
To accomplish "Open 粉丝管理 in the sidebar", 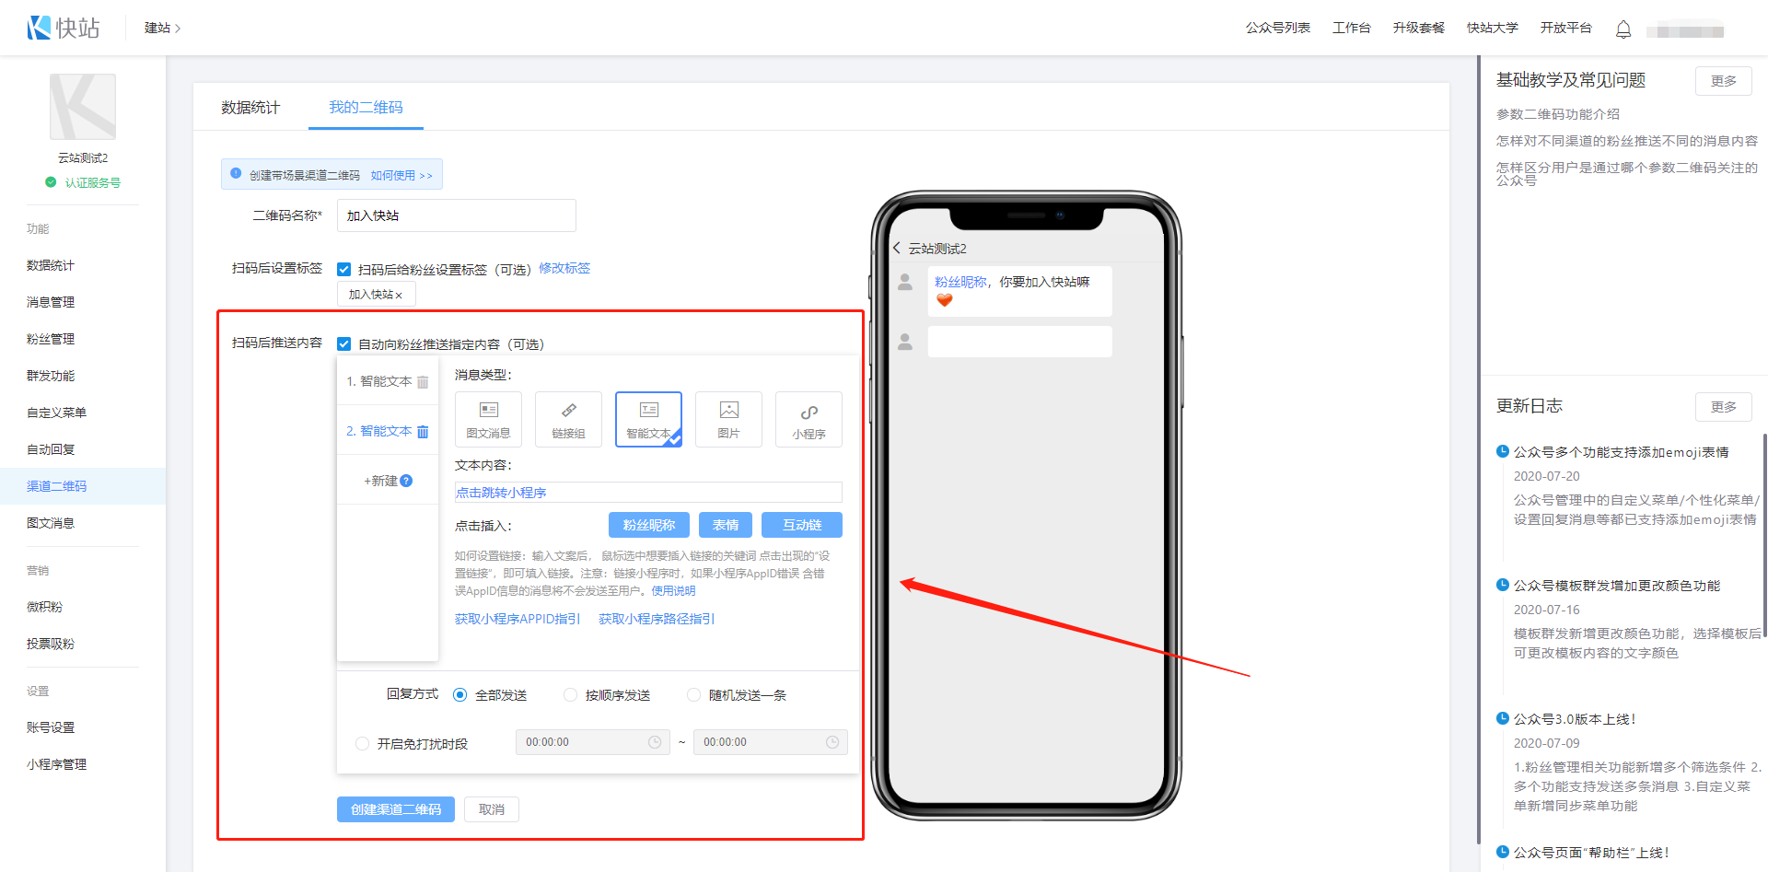I will (51, 339).
